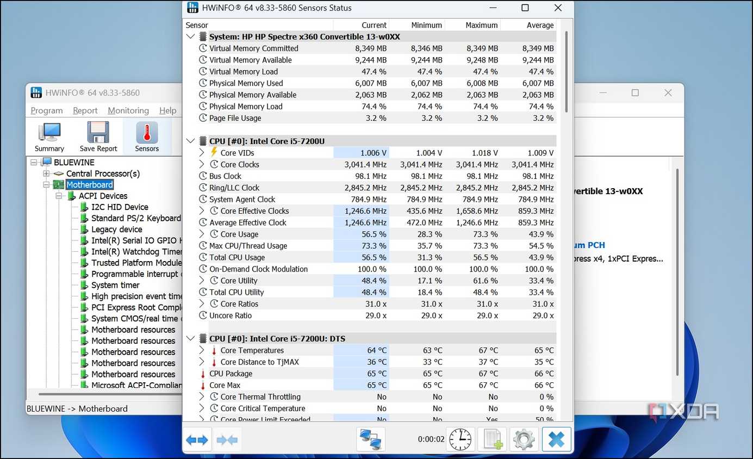Collapse the System: HP Spectre x360 section
Viewport: 753px width, 459px height.
click(190, 36)
